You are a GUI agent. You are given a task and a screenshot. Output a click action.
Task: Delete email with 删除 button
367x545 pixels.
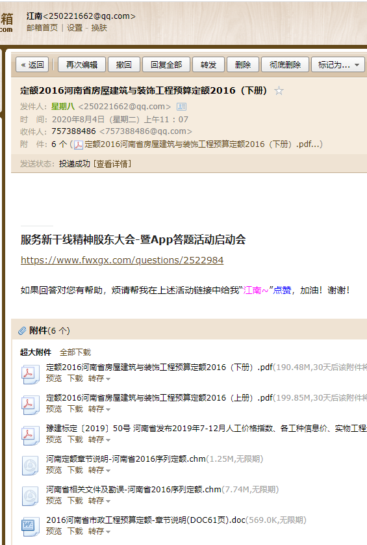[243, 64]
